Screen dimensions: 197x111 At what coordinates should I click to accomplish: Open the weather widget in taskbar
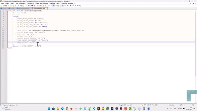[6, 109]
